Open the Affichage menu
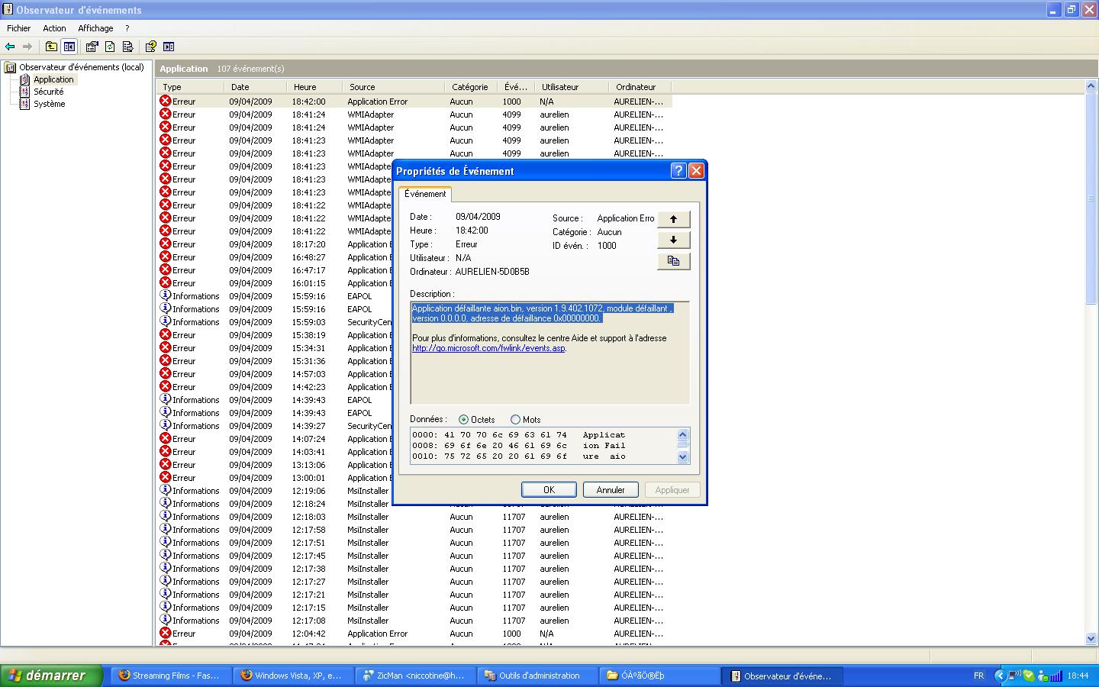Screen dimensions: 1099x687 95,28
